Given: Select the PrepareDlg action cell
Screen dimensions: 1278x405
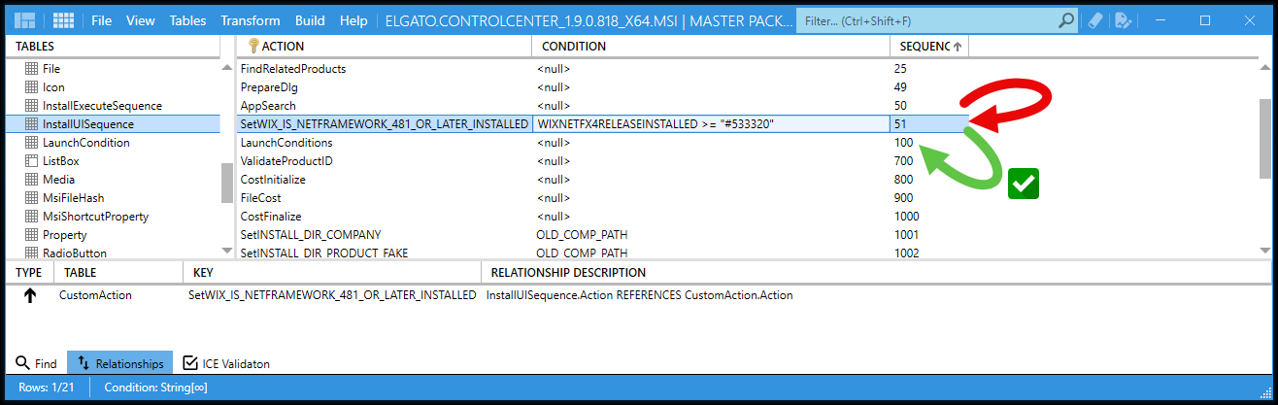Looking at the screenshot, I should [385, 87].
